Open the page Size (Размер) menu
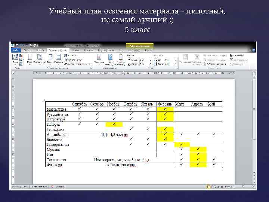Screen dimensions: 269x202 click(x=50, y=59)
